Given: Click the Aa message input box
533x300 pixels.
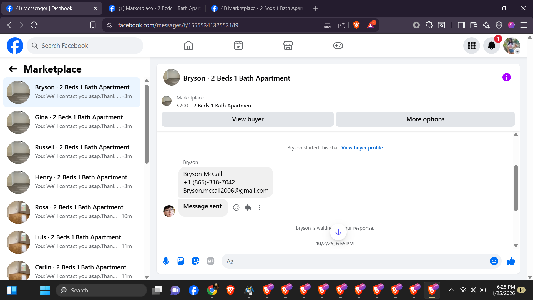Looking at the screenshot, I should (x=361, y=261).
